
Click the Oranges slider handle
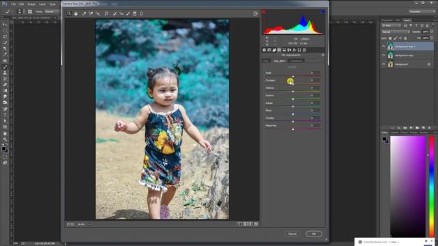[x=293, y=83]
